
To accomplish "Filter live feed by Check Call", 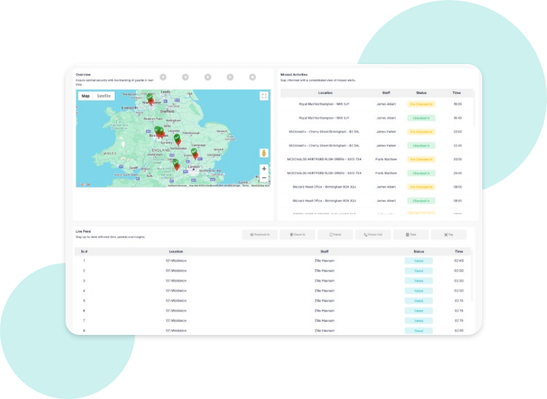I will 373,234.
